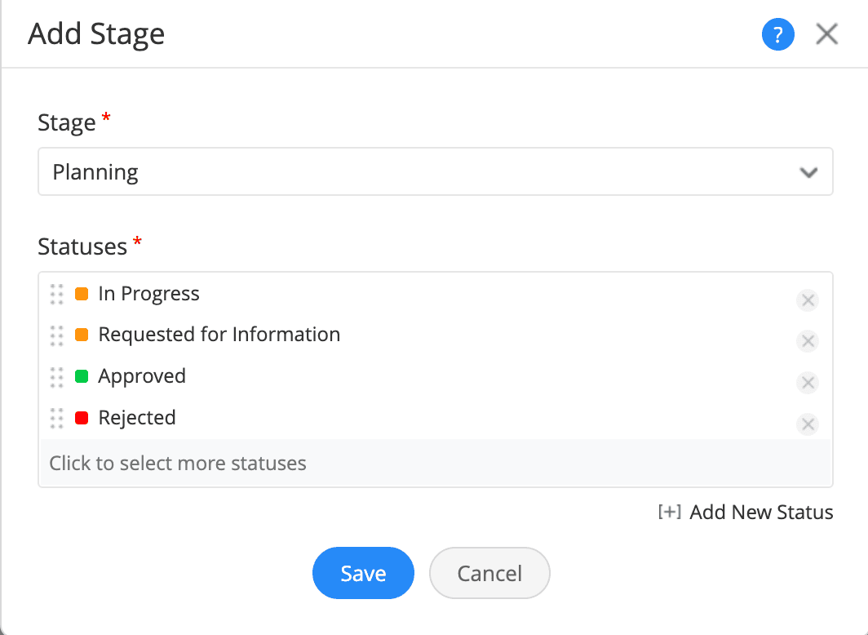Click the drag handle beside Approved
Image resolution: width=868 pixels, height=635 pixels.
(x=56, y=377)
